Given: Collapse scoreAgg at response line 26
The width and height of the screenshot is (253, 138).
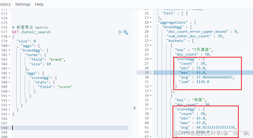Looking at the screenshot, I should tap(151, 59).
